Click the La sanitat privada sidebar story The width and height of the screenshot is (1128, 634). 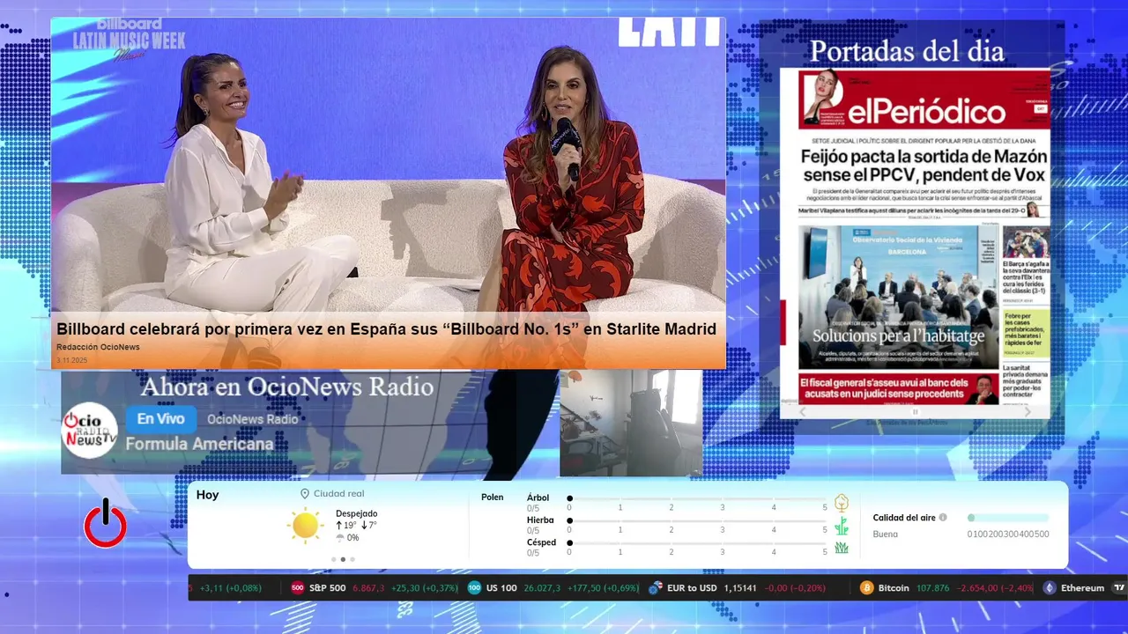tap(1026, 382)
